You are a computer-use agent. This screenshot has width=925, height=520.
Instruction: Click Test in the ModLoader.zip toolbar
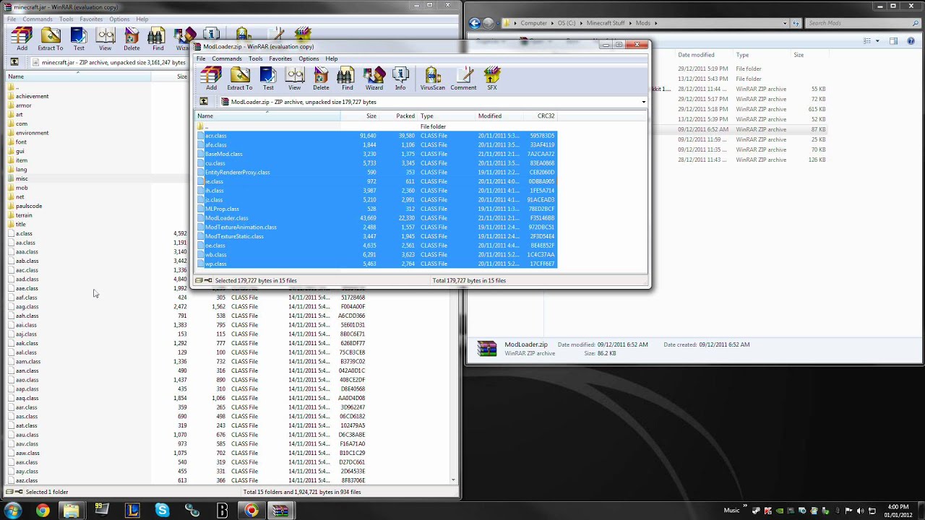point(268,78)
